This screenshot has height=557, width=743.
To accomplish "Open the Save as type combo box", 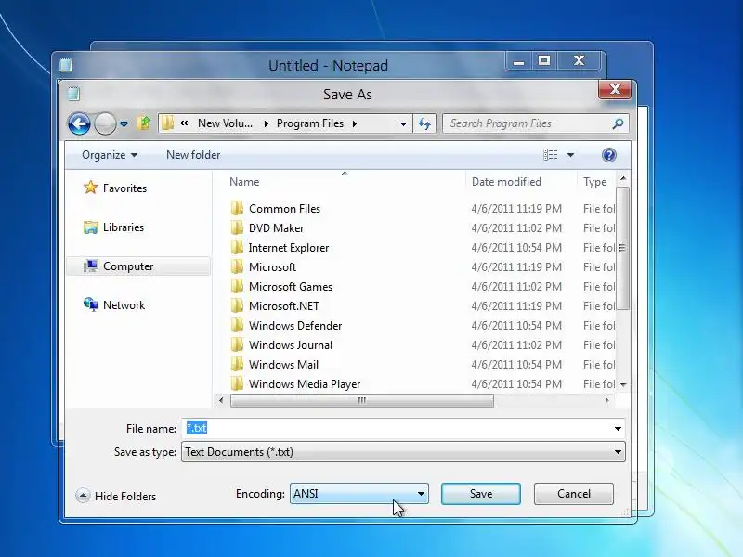I will coord(403,452).
